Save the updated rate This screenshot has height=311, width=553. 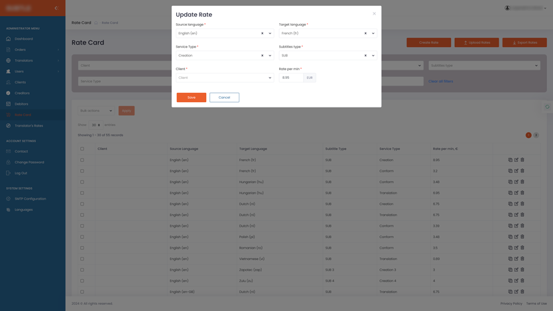point(191,97)
